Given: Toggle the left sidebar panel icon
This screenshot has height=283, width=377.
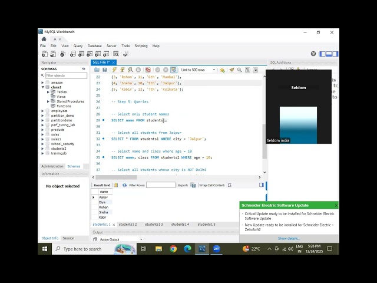Looking at the screenshot, I should click(323, 54).
